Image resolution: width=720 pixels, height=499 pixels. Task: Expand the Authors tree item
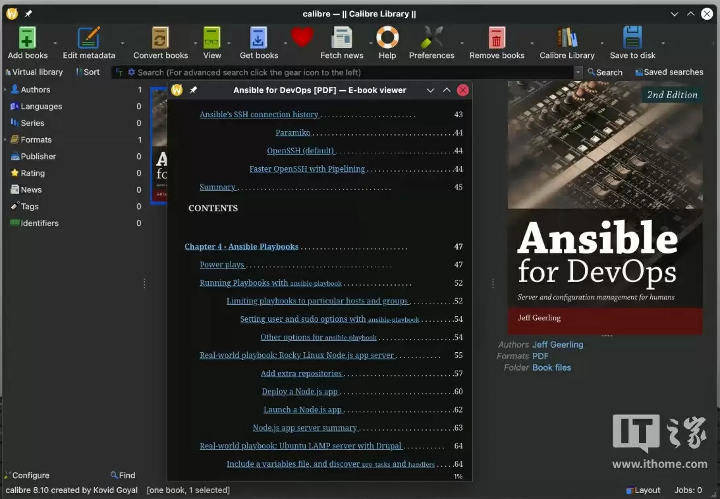pos(5,90)
